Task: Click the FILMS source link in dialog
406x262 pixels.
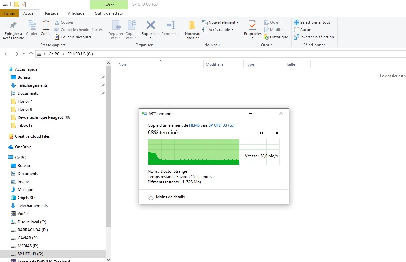Action: [x=194, y=125]
